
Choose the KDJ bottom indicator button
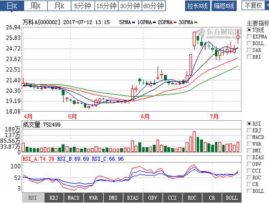click(54, 198)
